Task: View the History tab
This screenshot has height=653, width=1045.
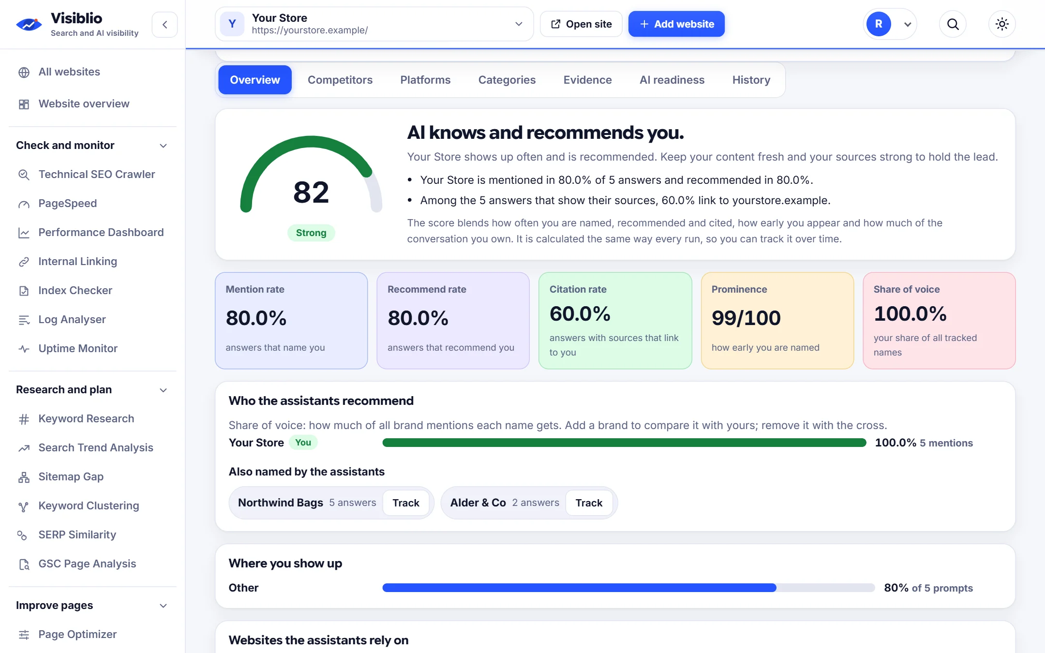Action: 751,80
